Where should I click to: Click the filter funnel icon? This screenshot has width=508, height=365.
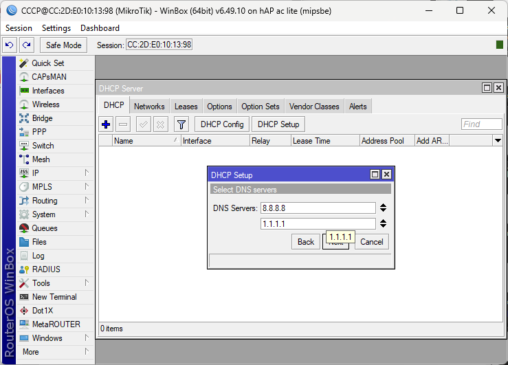181,124
